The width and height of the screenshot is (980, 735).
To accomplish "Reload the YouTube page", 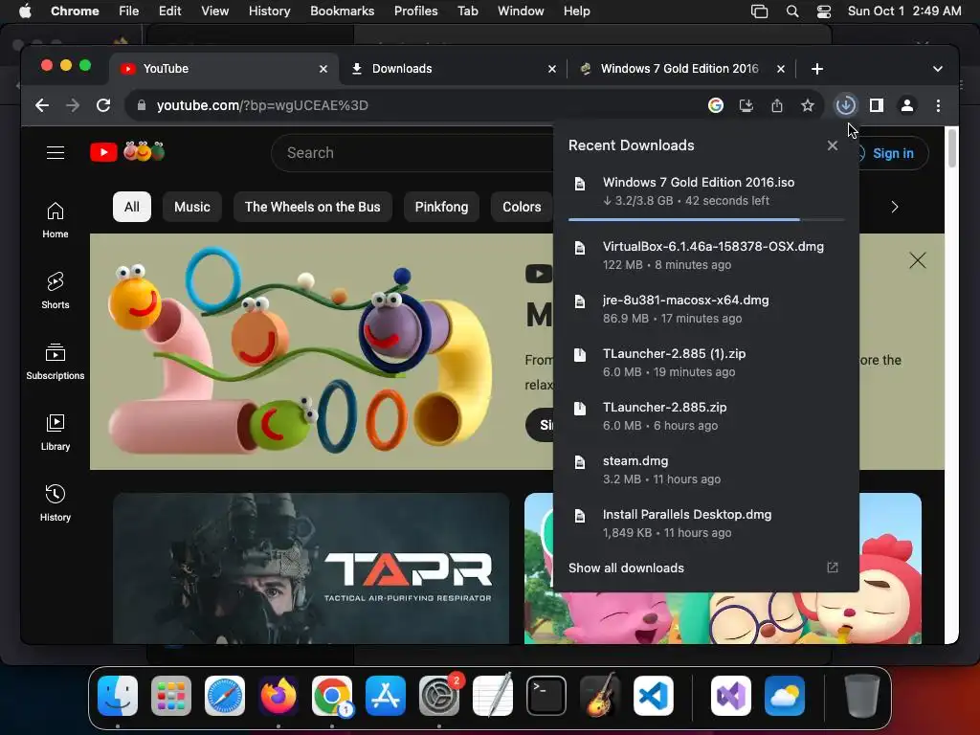I will (103, 105).
